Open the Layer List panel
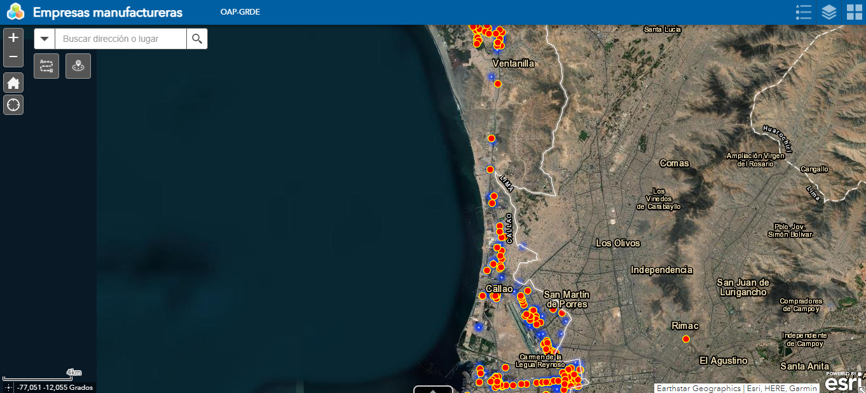Image resolution: width=866 pixels, height=393 pixels. [828, 12]
